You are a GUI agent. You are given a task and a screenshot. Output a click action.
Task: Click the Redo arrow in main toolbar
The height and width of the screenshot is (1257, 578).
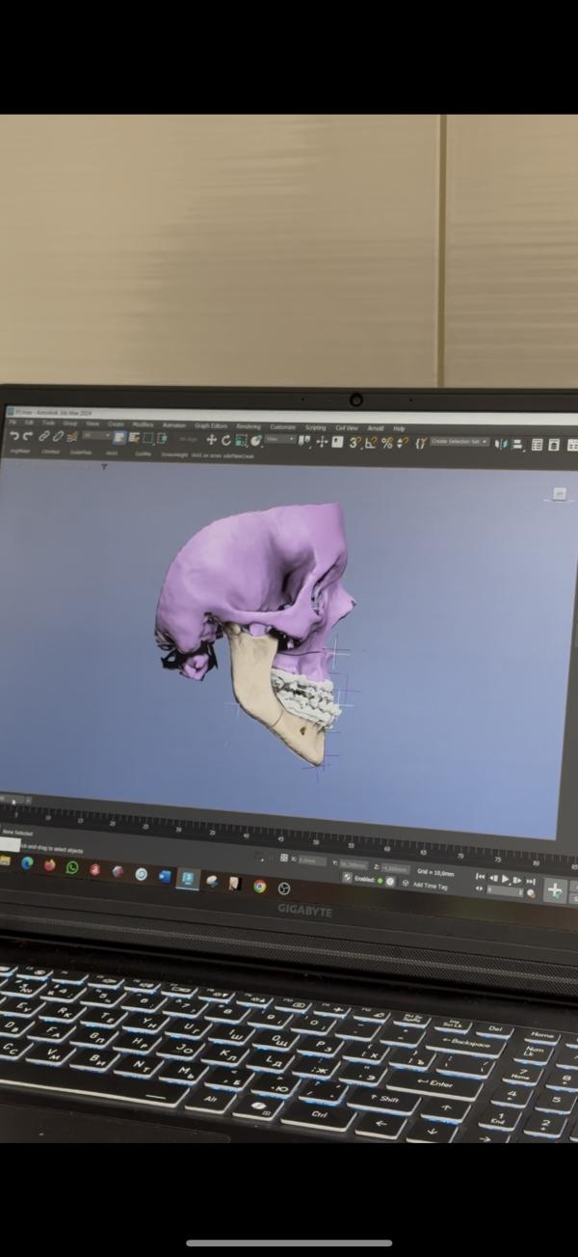[28, 437]
